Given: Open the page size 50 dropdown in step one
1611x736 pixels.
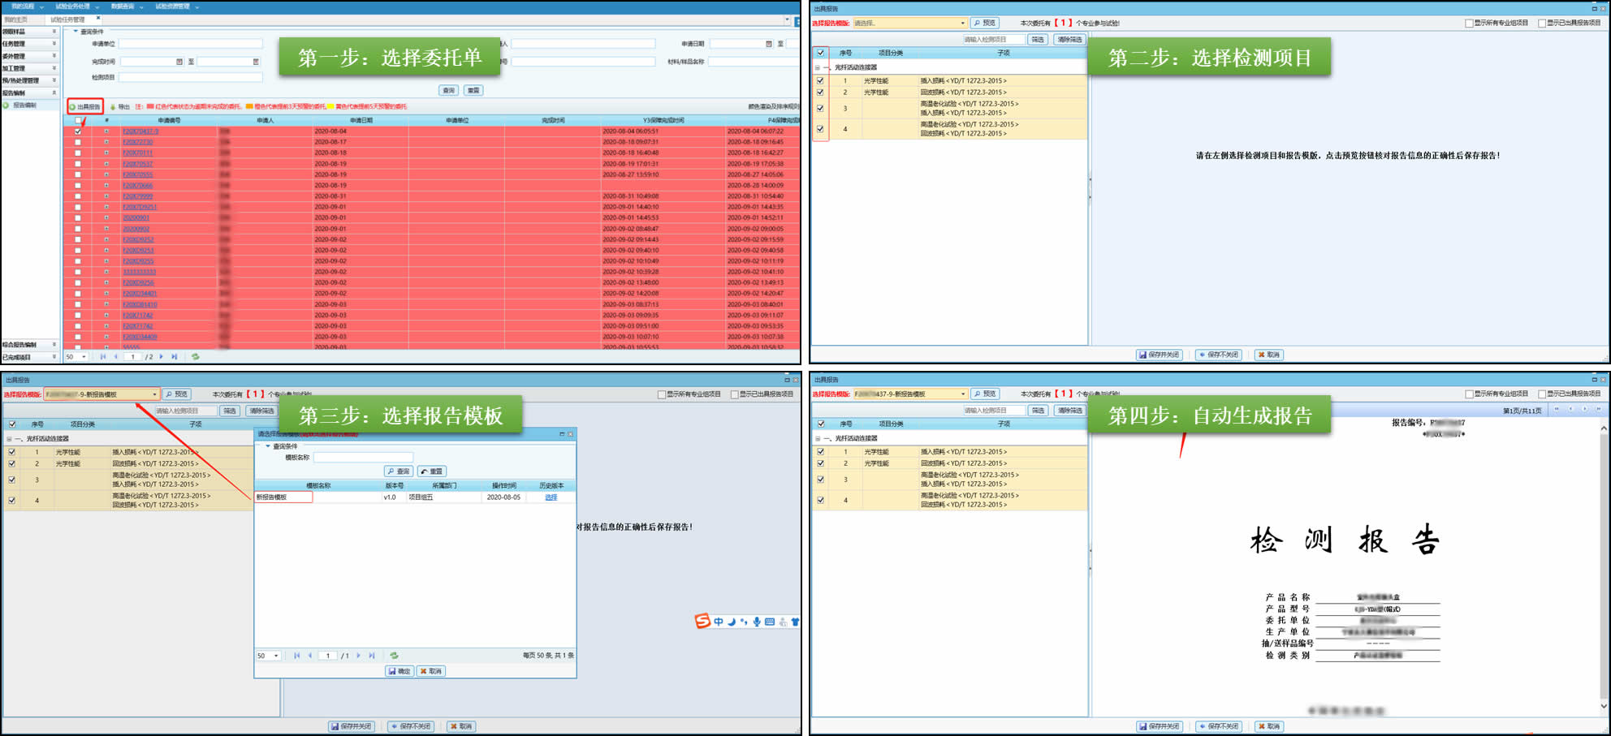Looking at the screenshot, I should pos(76,356).
